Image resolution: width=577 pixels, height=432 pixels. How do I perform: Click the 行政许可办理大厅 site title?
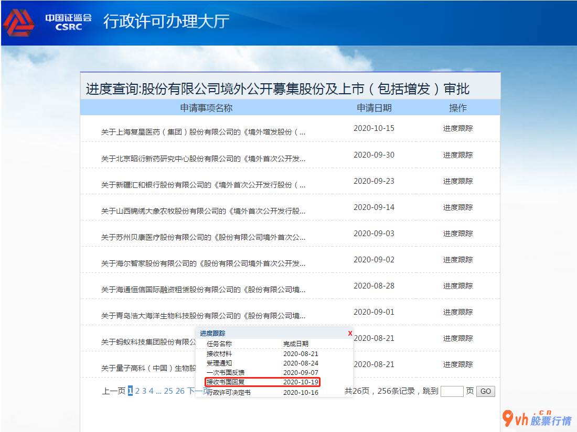coord(166,21)
